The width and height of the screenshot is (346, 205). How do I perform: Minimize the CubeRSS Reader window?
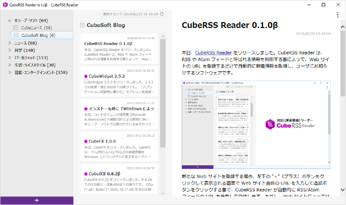coord(309,5)
